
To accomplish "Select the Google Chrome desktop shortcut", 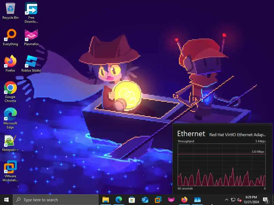I will pyautogui.click(x=10, y=92).
